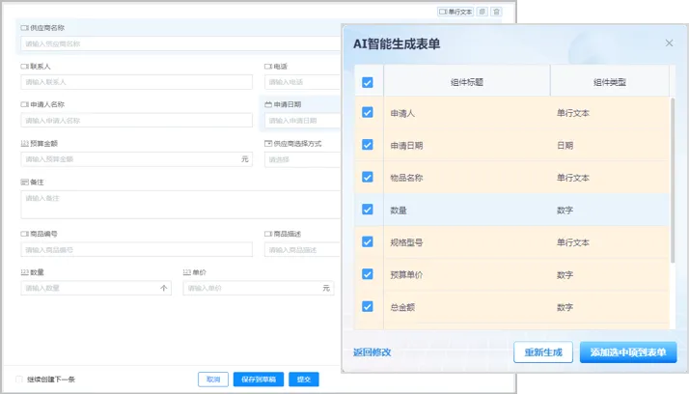
Task: Open the 申请日期 date picker field
Action: click(302, 121)
